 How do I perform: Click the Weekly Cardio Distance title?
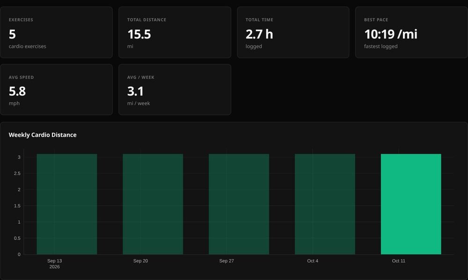[43, 135]
